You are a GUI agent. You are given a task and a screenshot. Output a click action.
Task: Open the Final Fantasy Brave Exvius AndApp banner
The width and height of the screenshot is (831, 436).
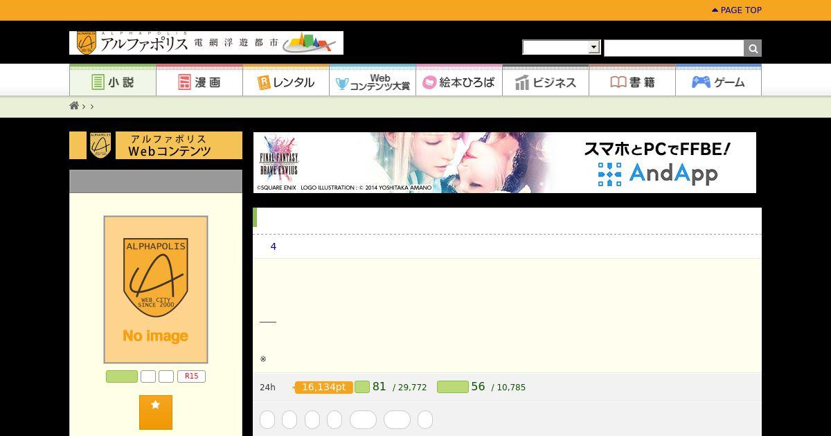[x=505, y=163]
